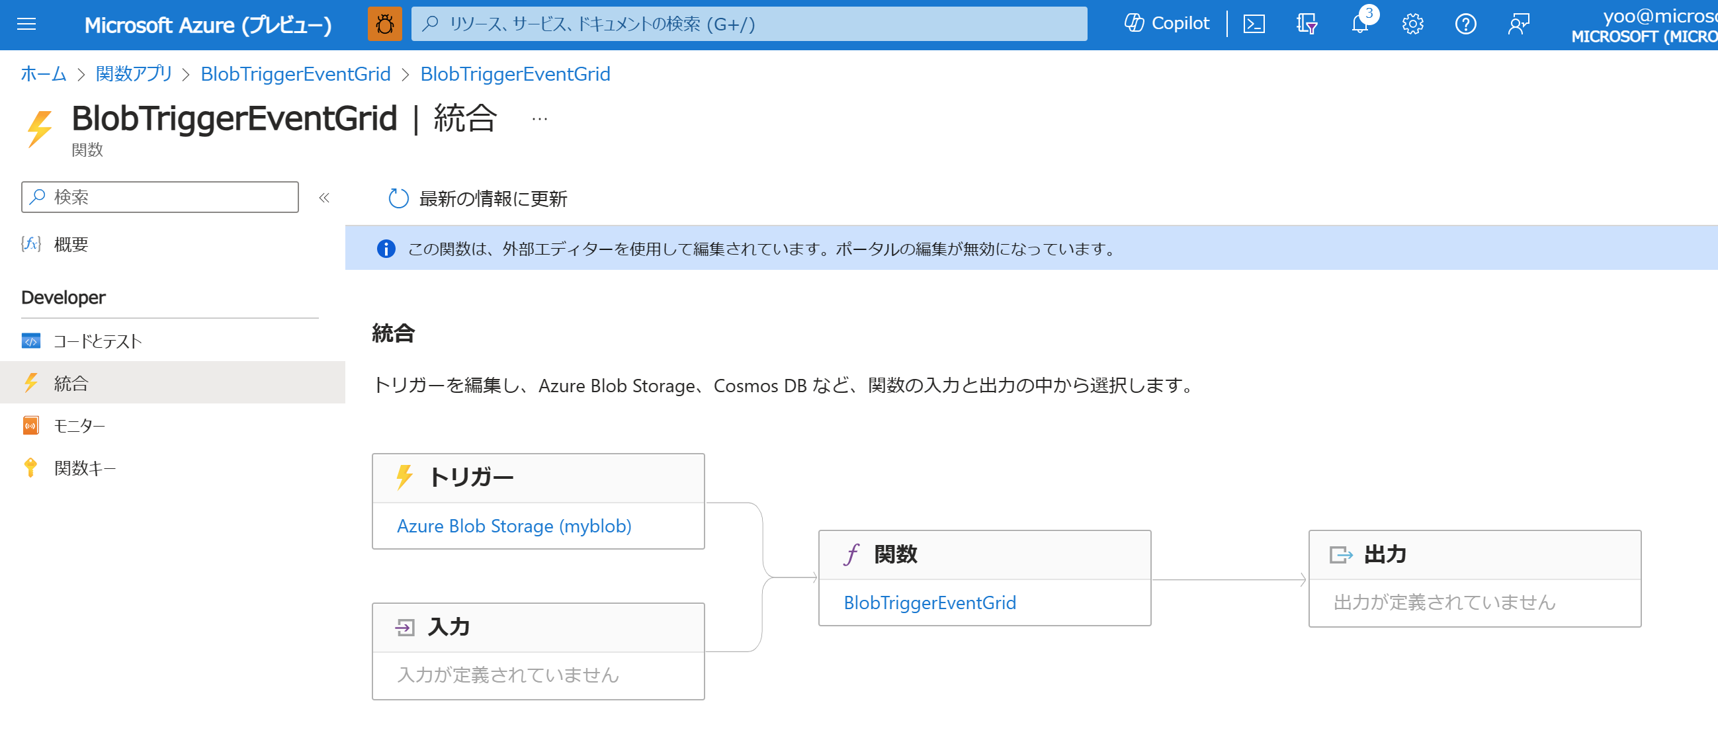Open the help pane with the question mark icon
Viewport: 1718px width, 750px height.
(x=1465, y=24)
